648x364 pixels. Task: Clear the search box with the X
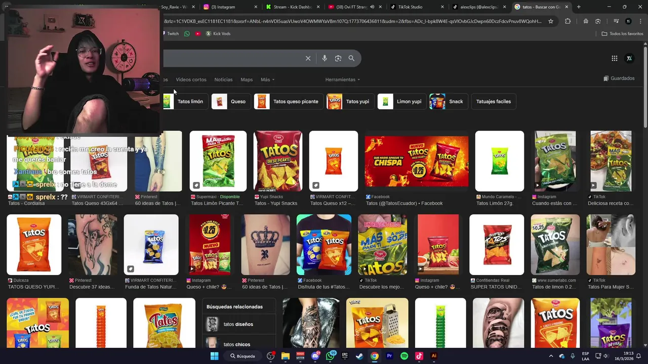coord(308,58)
